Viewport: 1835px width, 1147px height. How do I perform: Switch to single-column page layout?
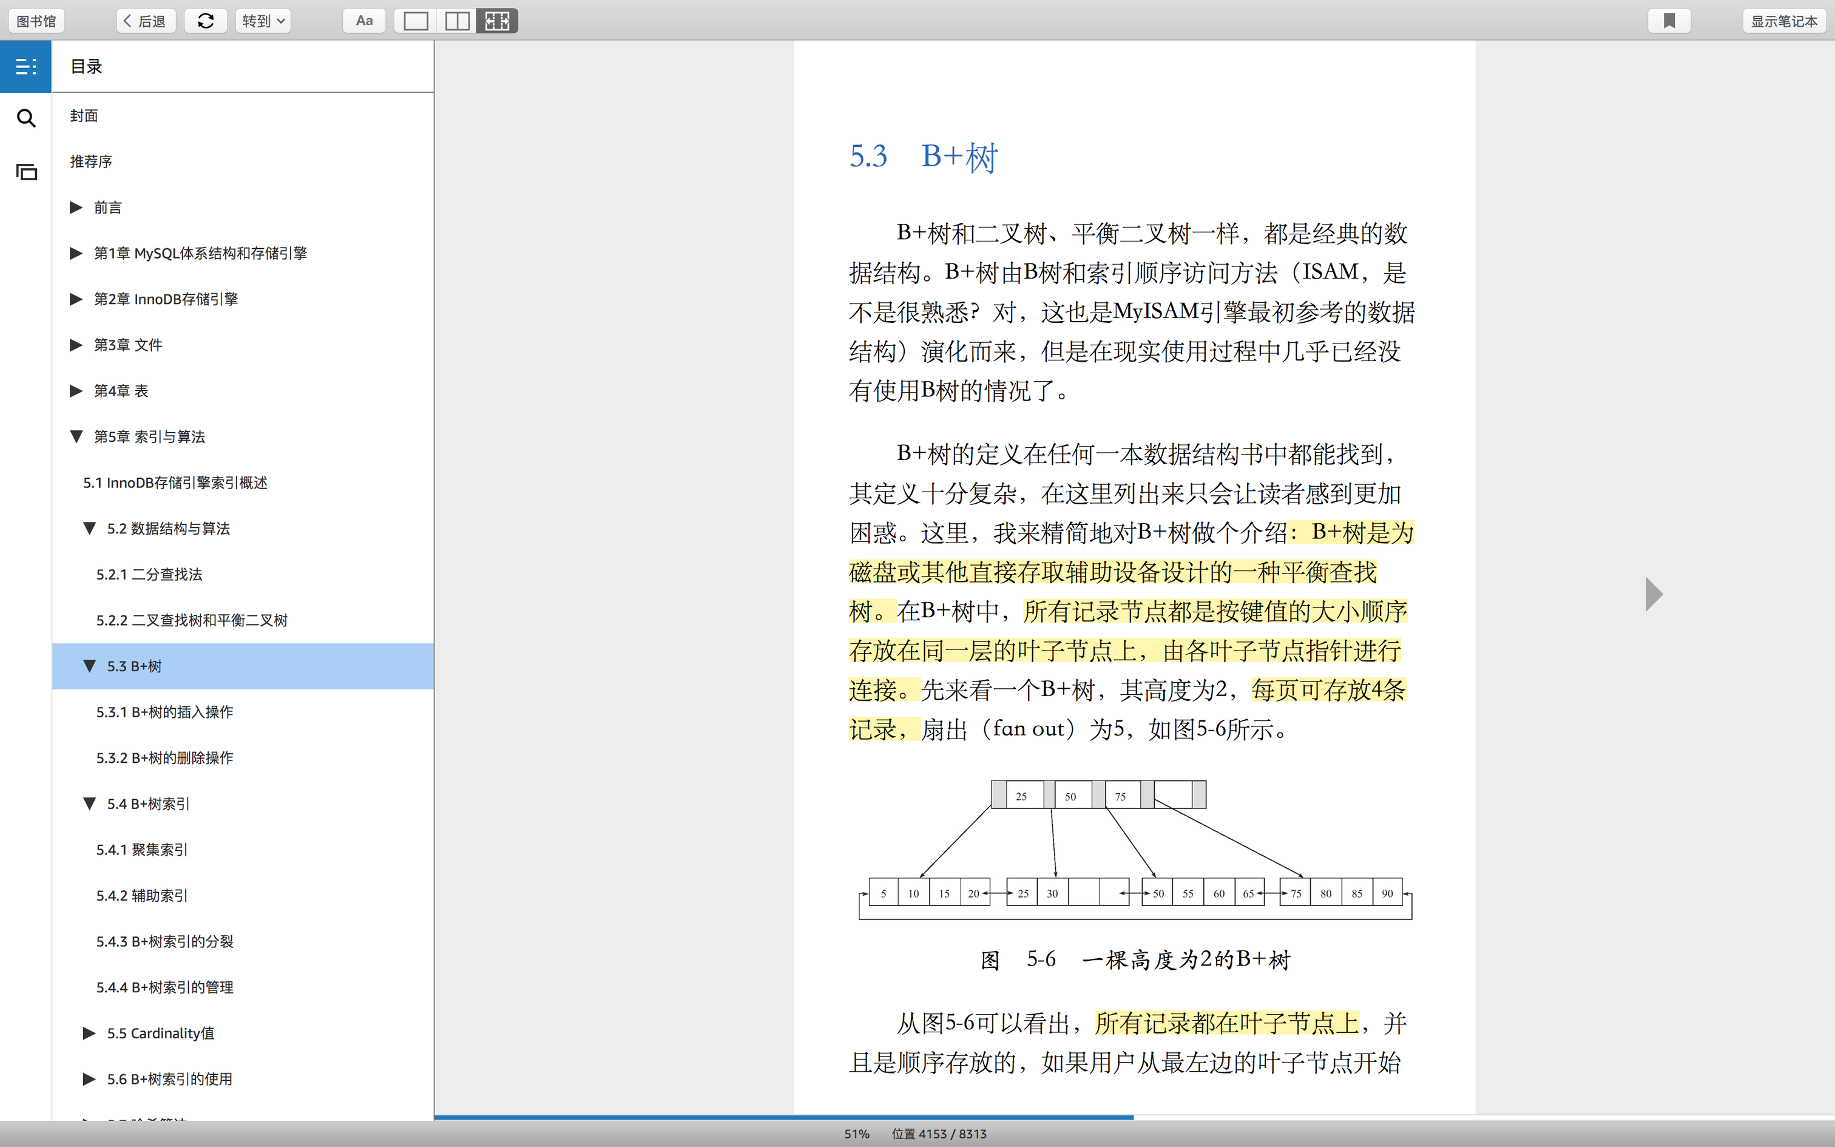click(x=416, y=21)
